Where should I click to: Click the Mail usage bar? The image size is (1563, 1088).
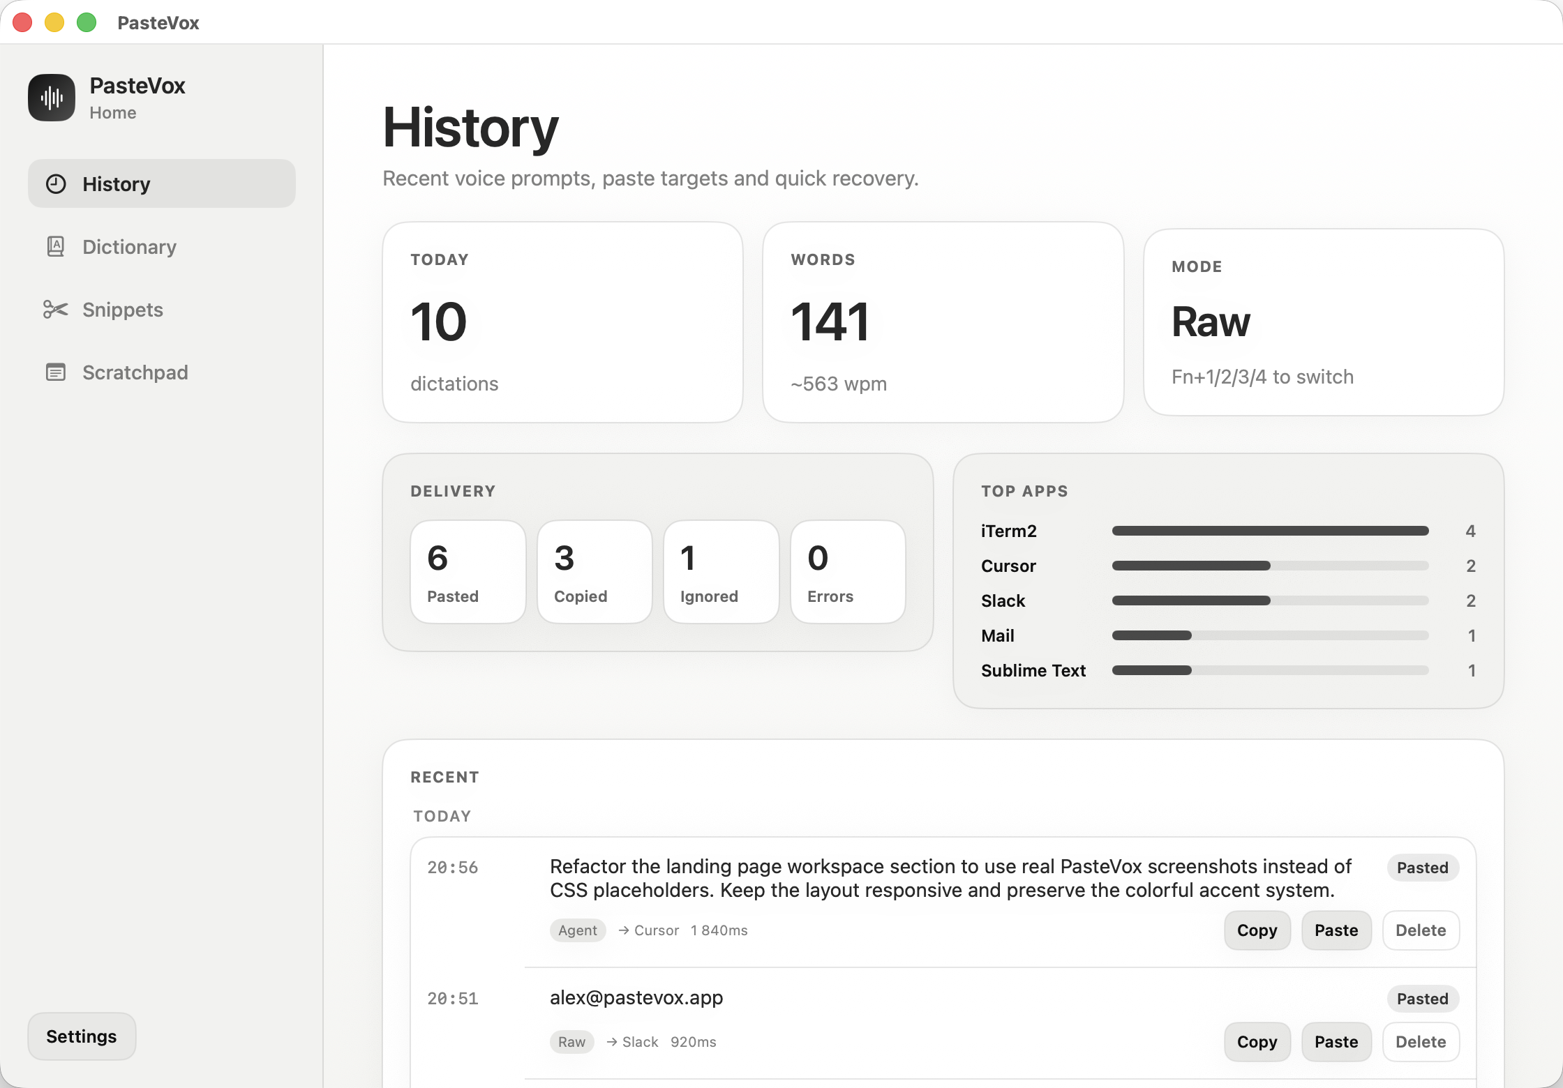(1270, 635)
